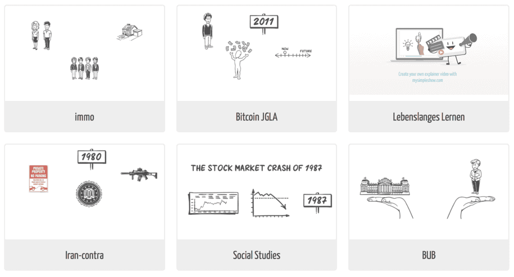Viewport: 514px width, 277px height.
Task: Open the Bitcoin JGLA title label
Action: point(257,117)
